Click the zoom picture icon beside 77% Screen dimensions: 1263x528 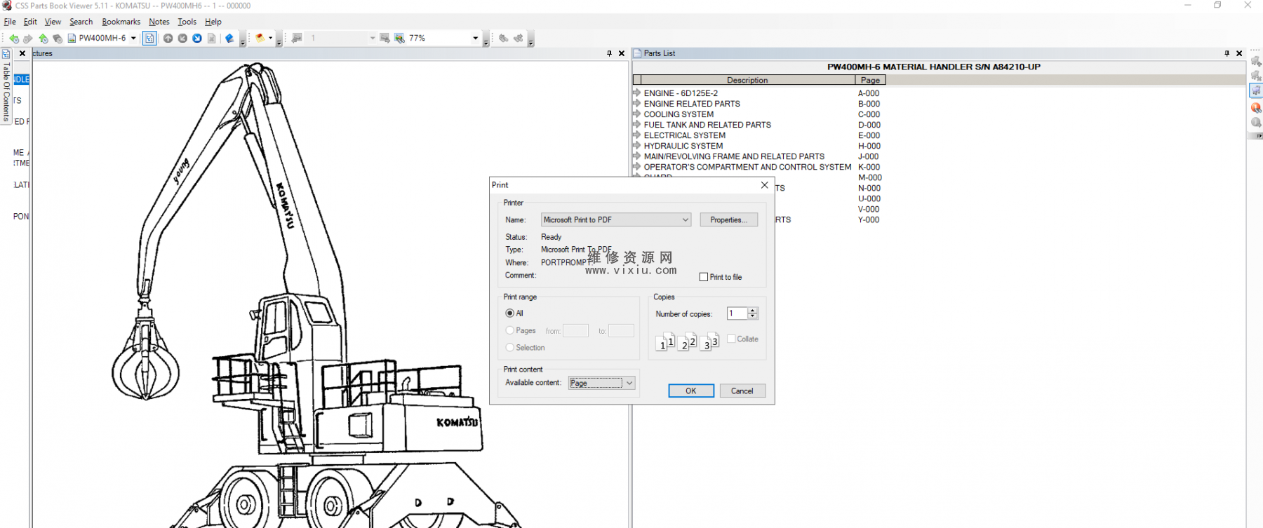(x=399, y=39)
